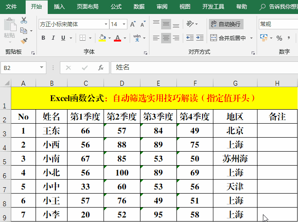Toggle bold formatting
The height and width of the screenshot is (222, 298).
[x=43, y=38]
